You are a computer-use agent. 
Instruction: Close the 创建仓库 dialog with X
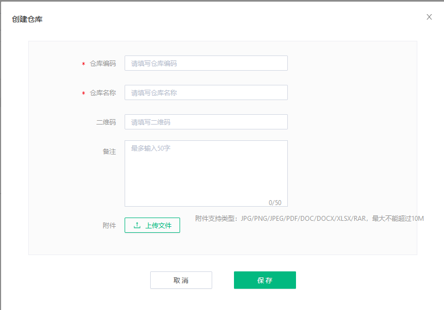(429, 17)
